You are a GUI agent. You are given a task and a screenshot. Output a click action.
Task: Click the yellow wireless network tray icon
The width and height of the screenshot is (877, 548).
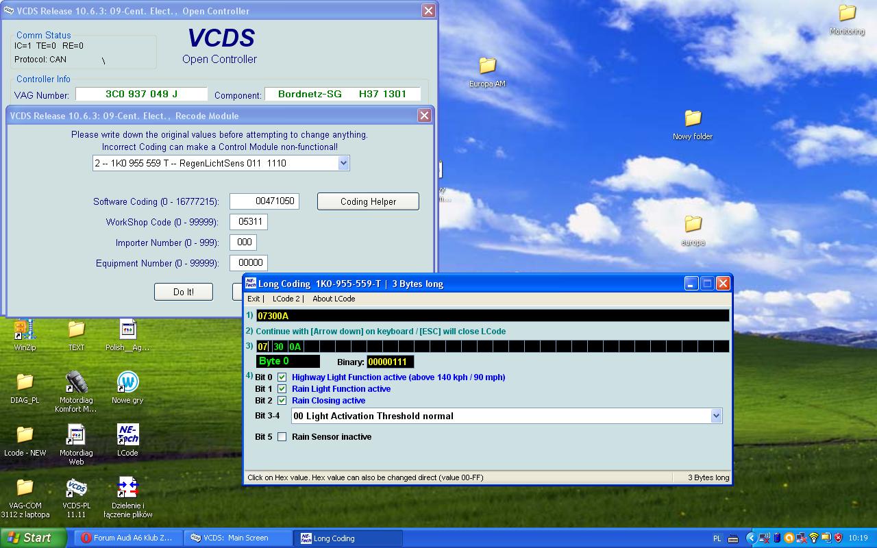point(814,538)
